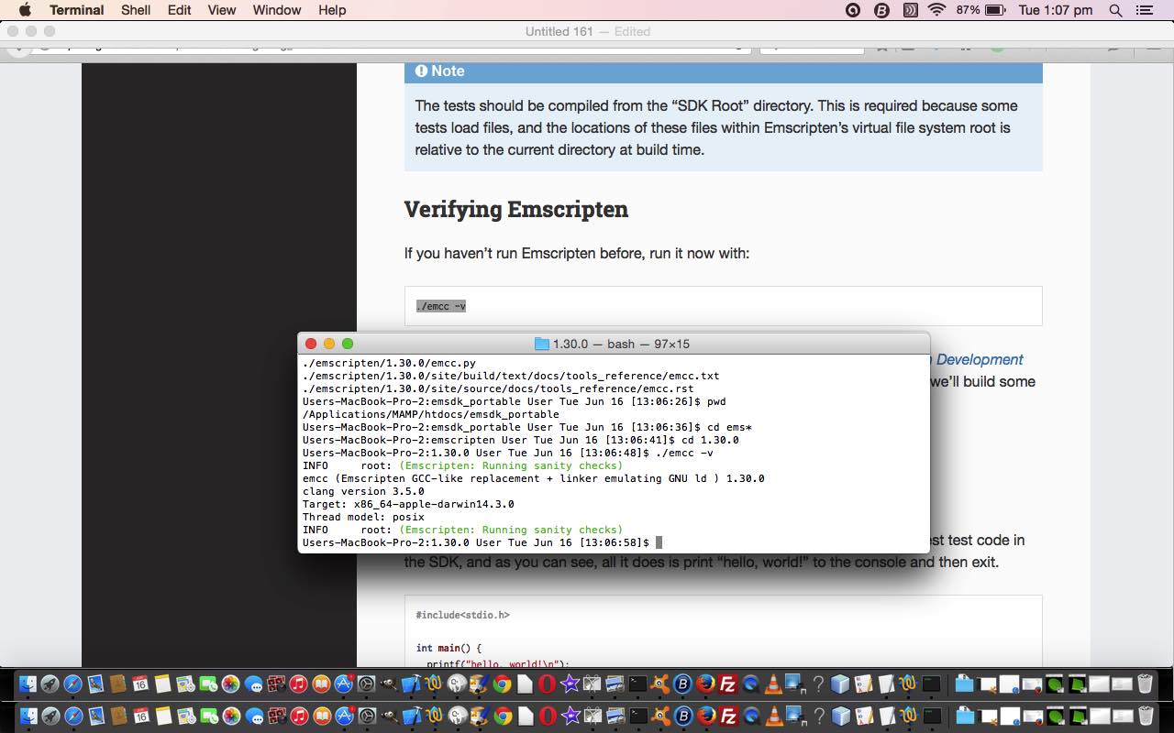Open Photo Booth in the upper Dock row
This screenshot has width=1174, height=733.
point(276,684)
